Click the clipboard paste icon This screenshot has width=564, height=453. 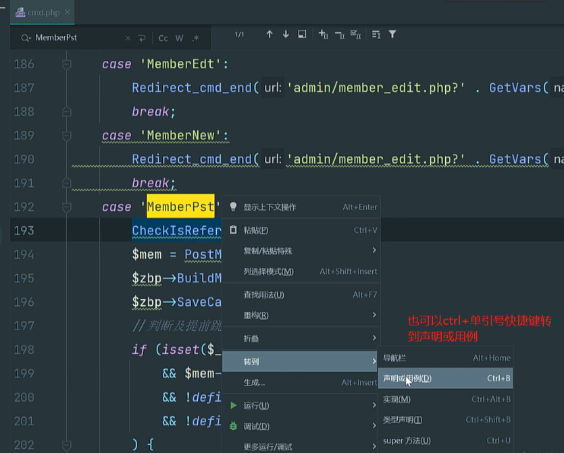[x=233, y=230]
